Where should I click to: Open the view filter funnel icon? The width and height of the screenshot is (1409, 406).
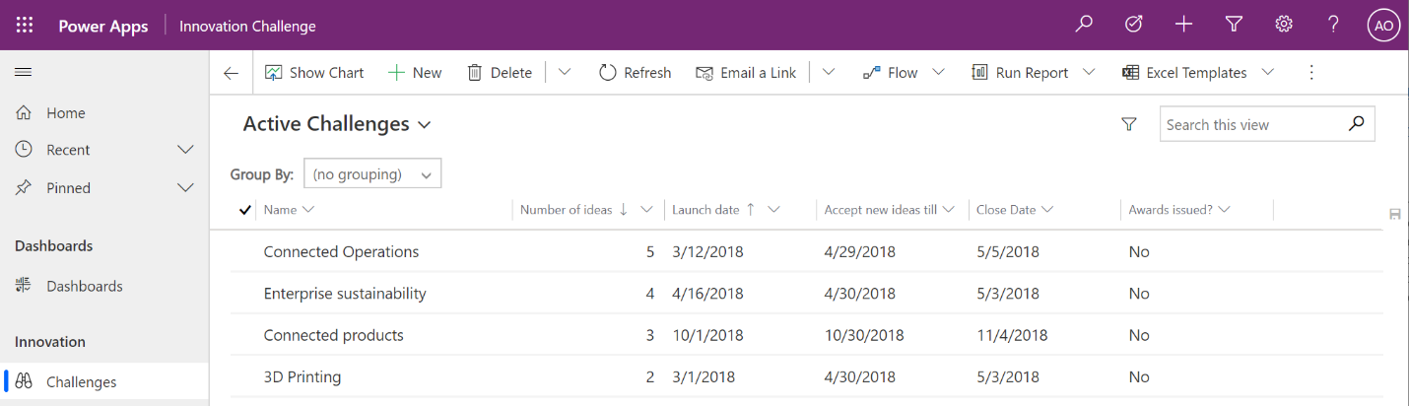coord(1129,124)
